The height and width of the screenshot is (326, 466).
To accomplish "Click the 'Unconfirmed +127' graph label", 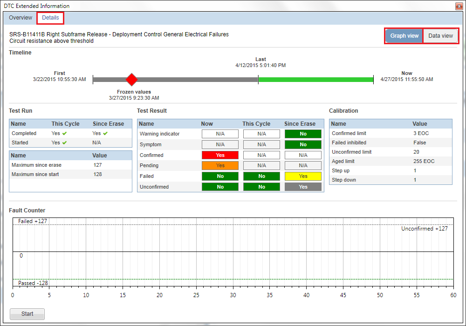I will coord(425,229).
